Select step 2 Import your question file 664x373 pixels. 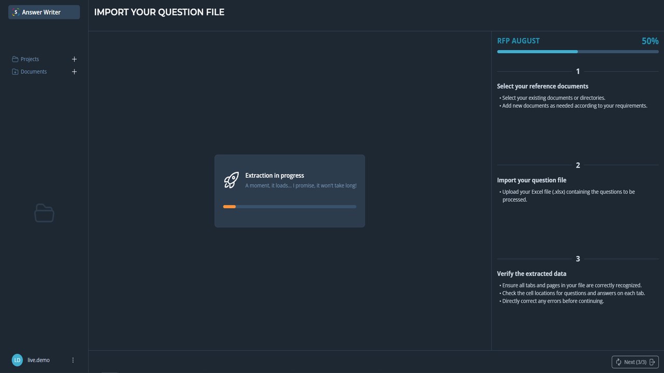[x=531, y=180]
